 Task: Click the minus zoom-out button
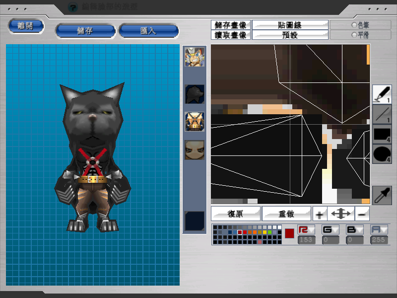363,214
